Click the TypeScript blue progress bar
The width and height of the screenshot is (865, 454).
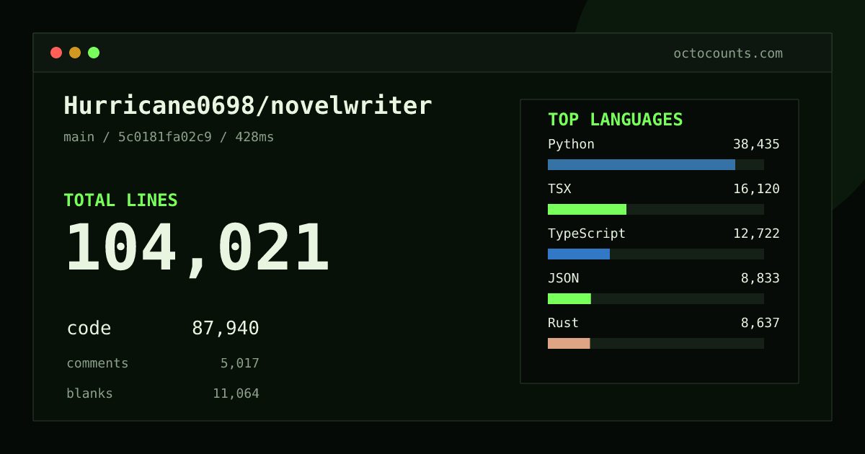click(x=579, y=254)
